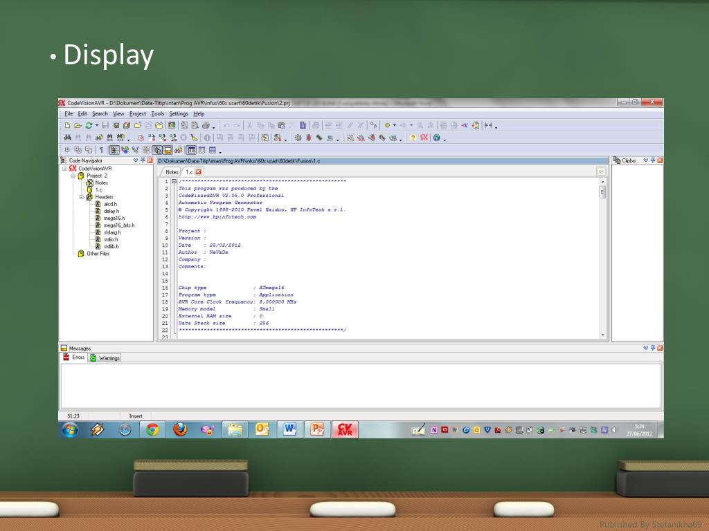709x531 pixels.
Task: Select the Warnings messages tab
Action: click(x=105, y=358)
